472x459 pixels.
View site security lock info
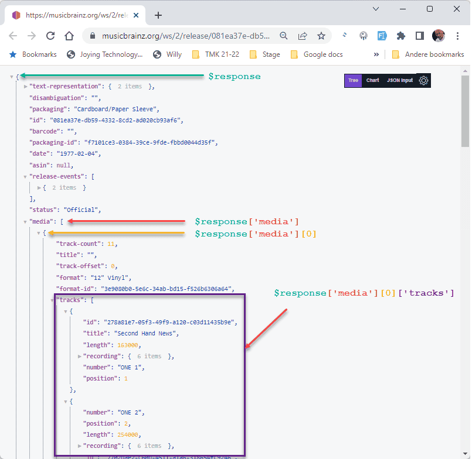coord(93,36)
